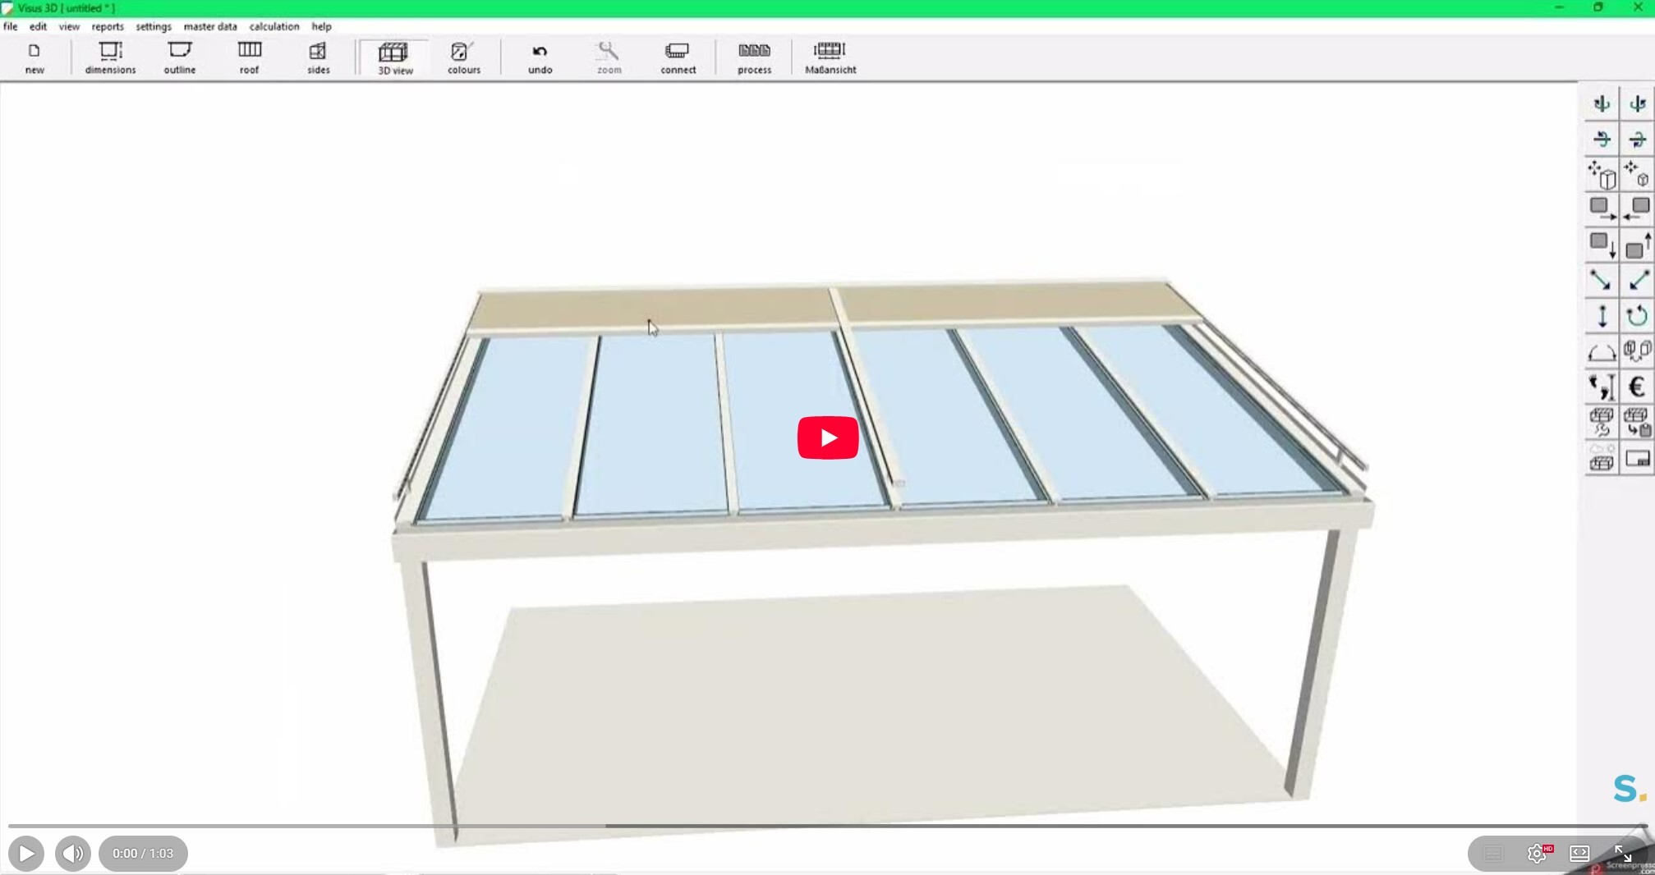Click the sides toolbar icon
Image resolution: width=1655 pixels, height=875 pixels.
[x=318, y=58]
